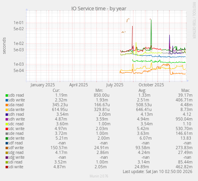Click the sda write legend label
This screenshot has height=181, width=198.
16,109
